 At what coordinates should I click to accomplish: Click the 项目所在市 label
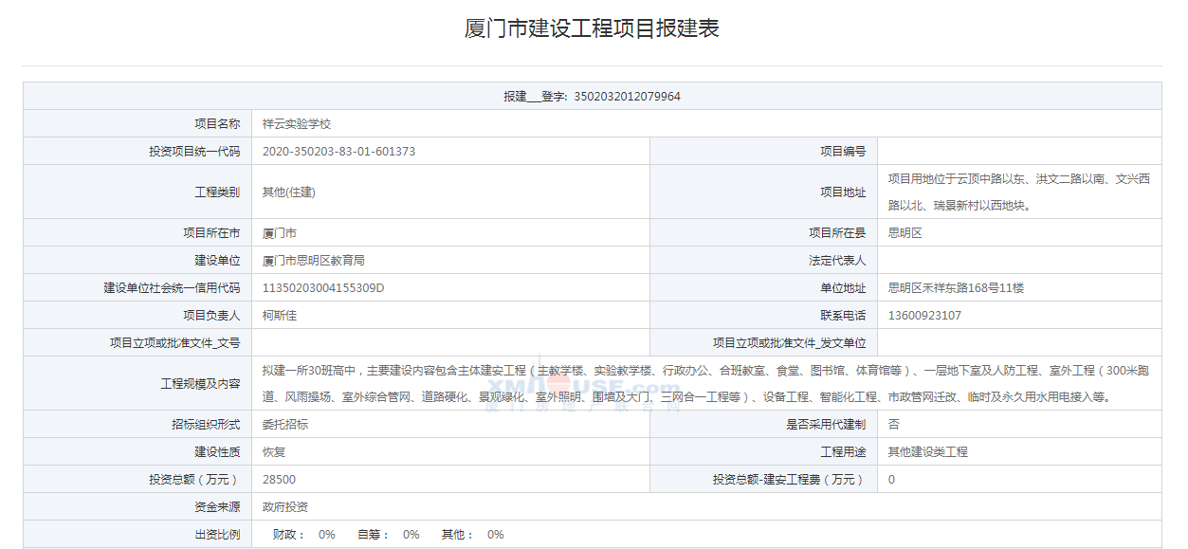211,233
